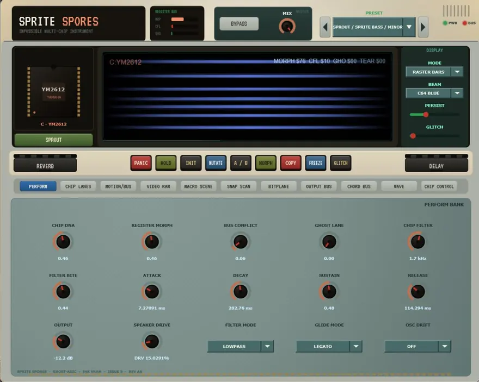Toggle the BYPASS button
This screenshot has height=382, width=479.
pyautogui.click(x=239, y=24)
